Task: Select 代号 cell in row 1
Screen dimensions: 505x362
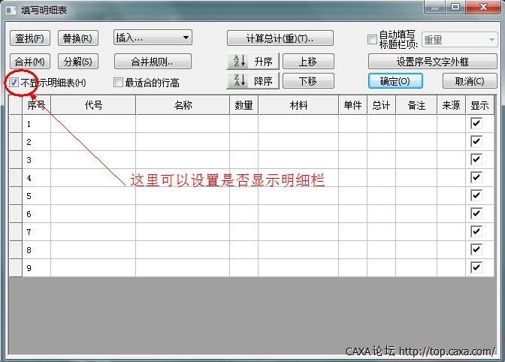Action: tap(93, 124)
